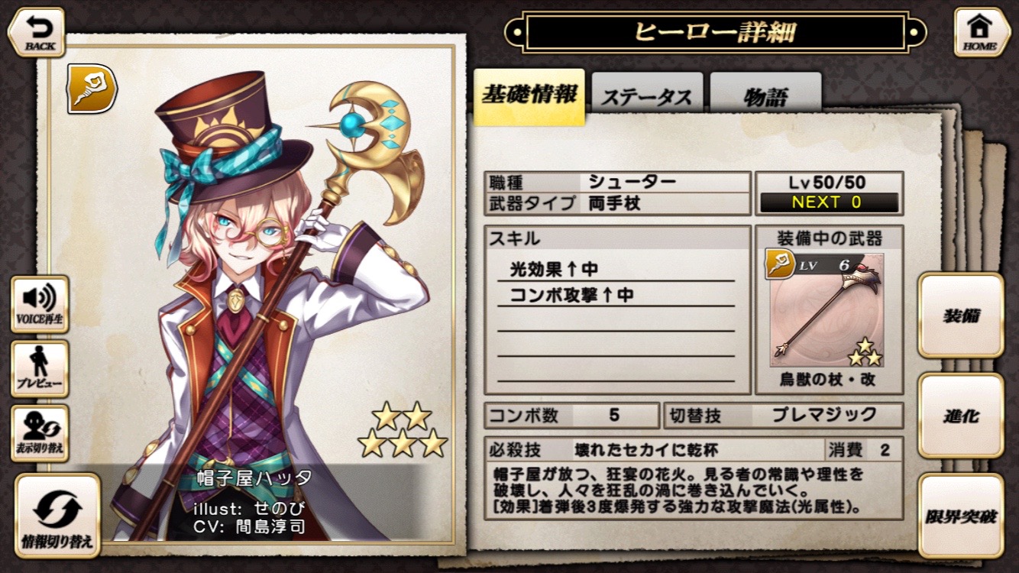1019x573 pixels.
Task: Select the 基礎情報 tab
Action: pyautogui.click(x=529, y=97)
